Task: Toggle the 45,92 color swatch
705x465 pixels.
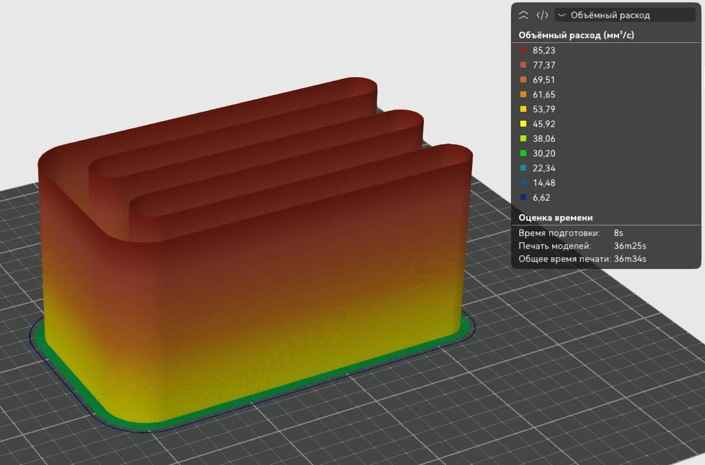Action: 523,124
